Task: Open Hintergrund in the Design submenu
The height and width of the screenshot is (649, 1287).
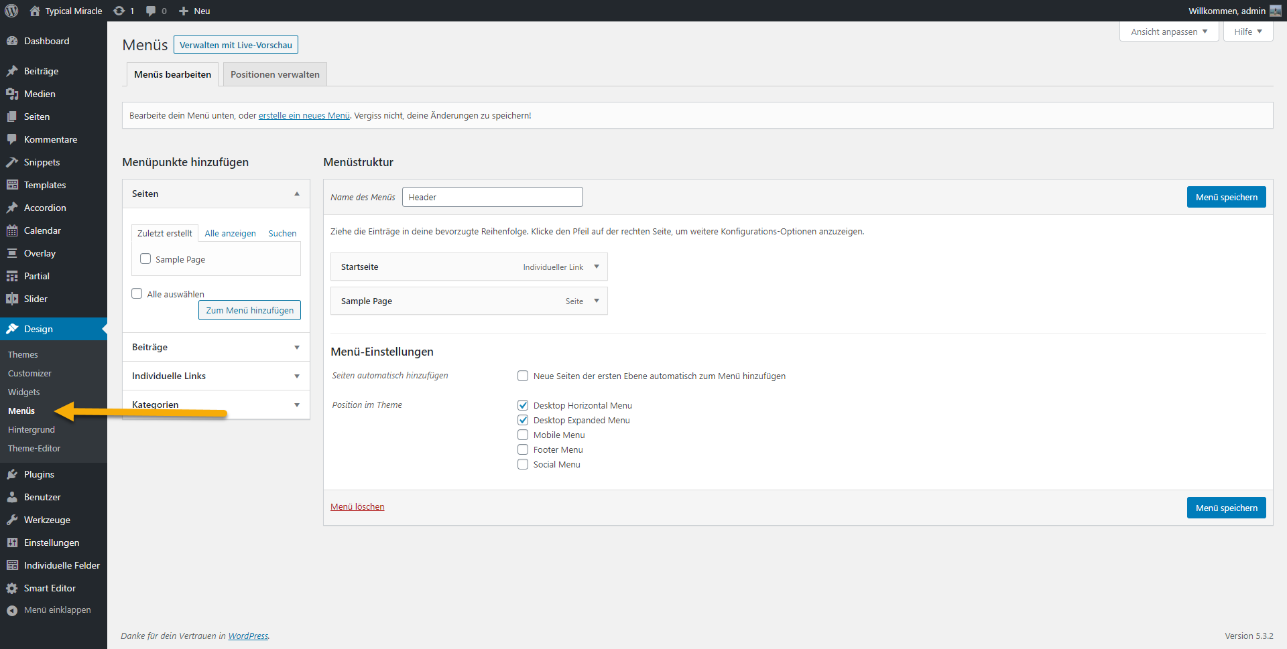Action: [32, 429]
